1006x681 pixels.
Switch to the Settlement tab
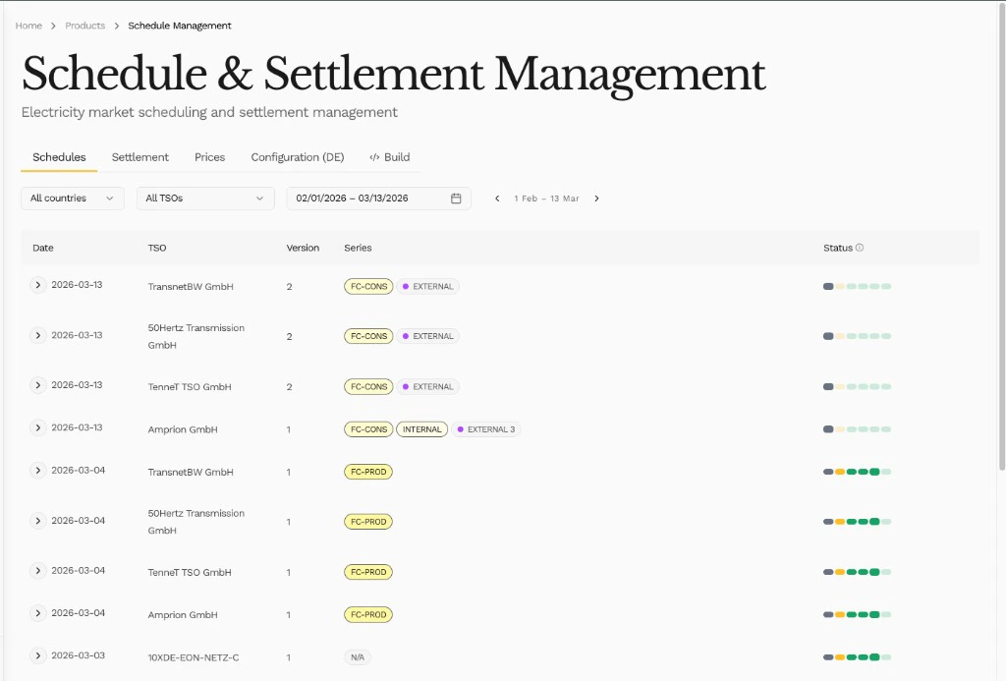click(140, 156)
